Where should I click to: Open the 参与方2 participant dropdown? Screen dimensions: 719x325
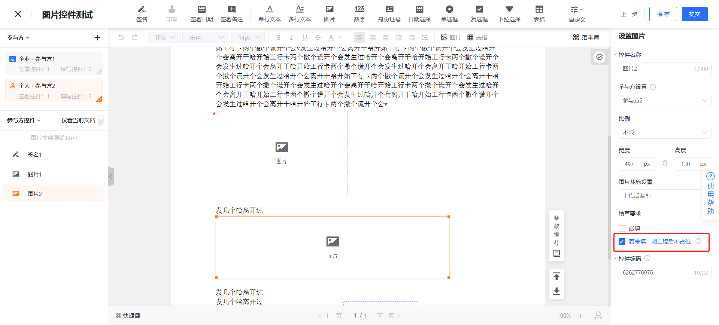[665, 101]
